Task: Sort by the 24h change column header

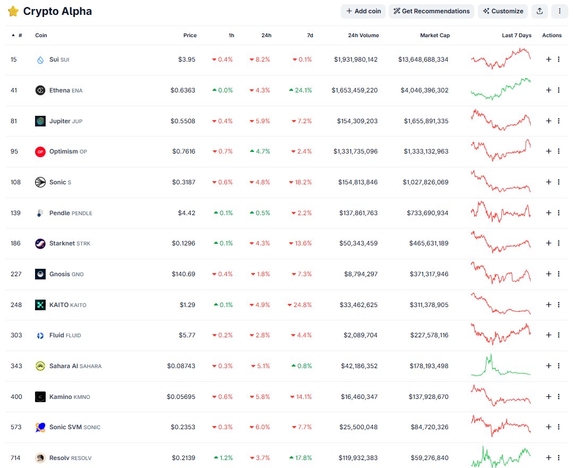Action: pyautogui.click(x=267, y=36)
